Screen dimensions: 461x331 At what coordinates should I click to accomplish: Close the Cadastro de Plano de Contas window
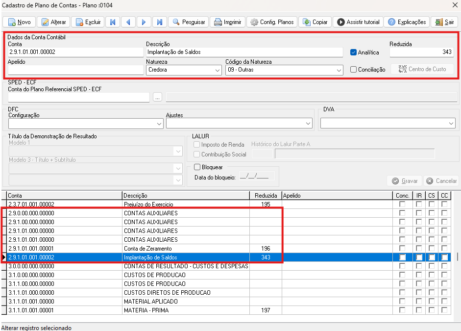[x=455, y=5]
